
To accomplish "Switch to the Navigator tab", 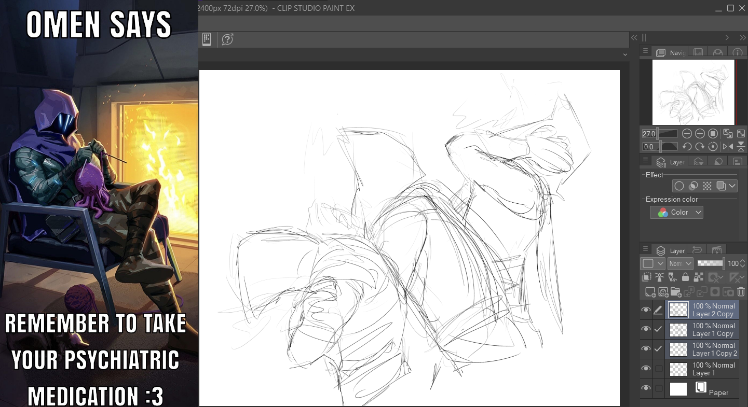I will point(671,52).
